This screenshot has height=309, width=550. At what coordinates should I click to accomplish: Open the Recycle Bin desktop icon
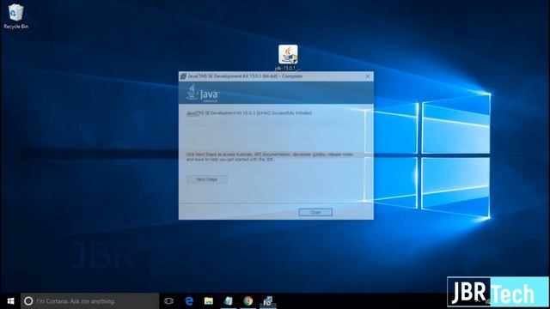[15, 16]
